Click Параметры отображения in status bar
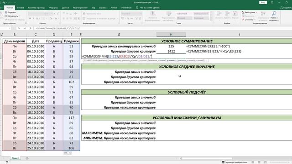This screenshot has width=292, height=164. click(235, 162)
